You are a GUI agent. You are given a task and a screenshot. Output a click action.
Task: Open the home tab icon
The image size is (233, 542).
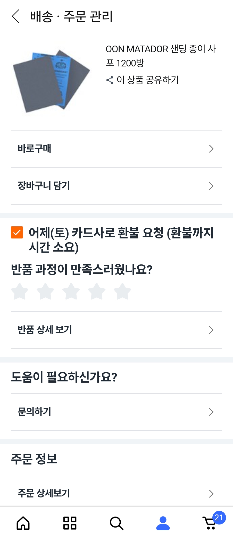tap(23, 523)
